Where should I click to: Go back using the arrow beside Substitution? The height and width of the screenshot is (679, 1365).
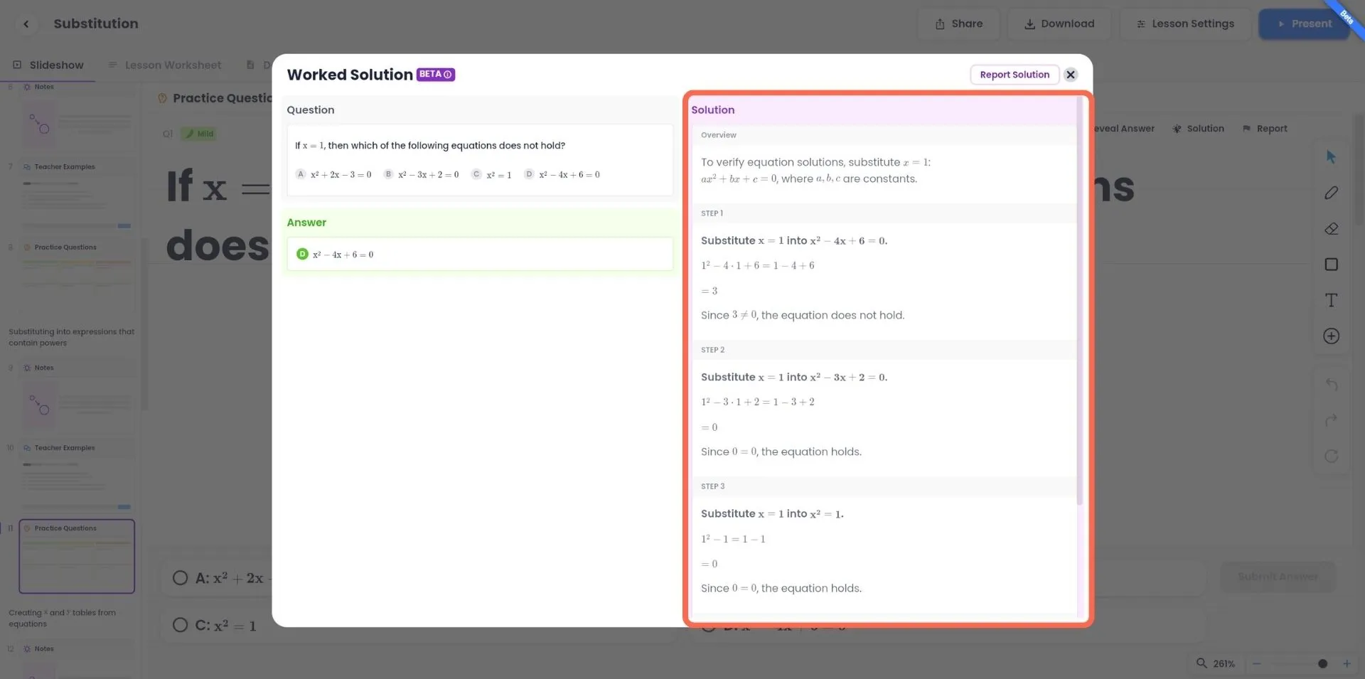pos(26,23)
